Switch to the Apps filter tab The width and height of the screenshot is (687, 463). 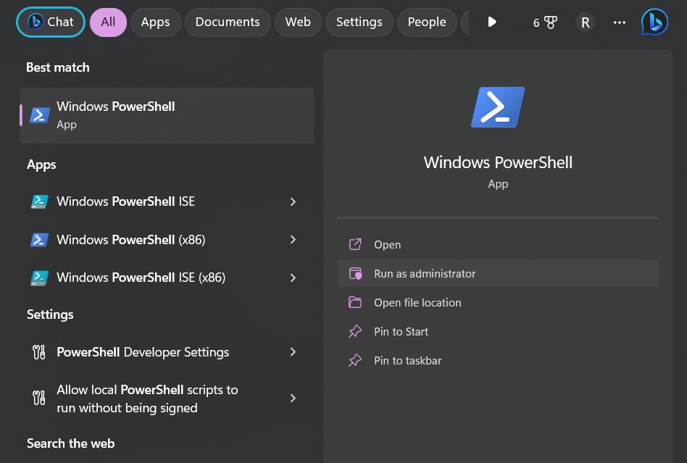click(x=155, y=22)
